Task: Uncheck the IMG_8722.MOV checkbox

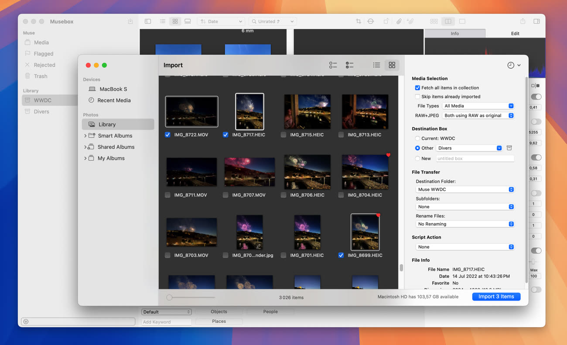Action: click(167, 135)
